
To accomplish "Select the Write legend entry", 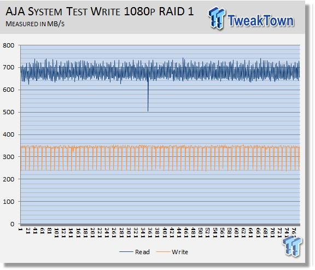I will 172,252.
